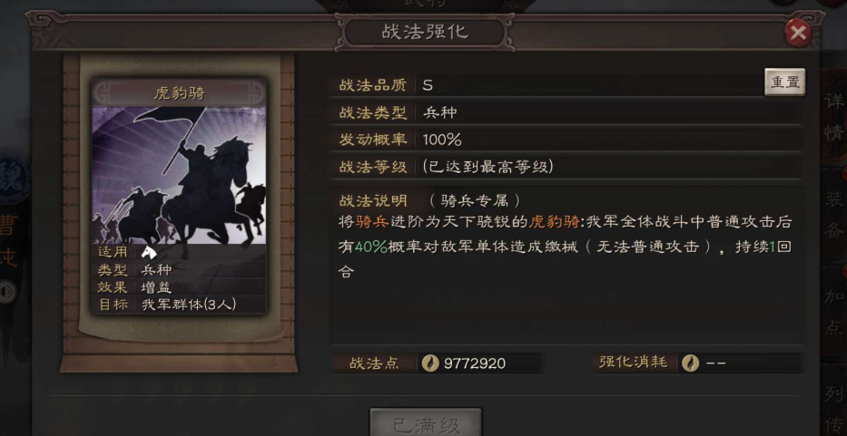Click the 发动概率 100% row
This screenshot has width=847, height=436.
click(565, 140)
